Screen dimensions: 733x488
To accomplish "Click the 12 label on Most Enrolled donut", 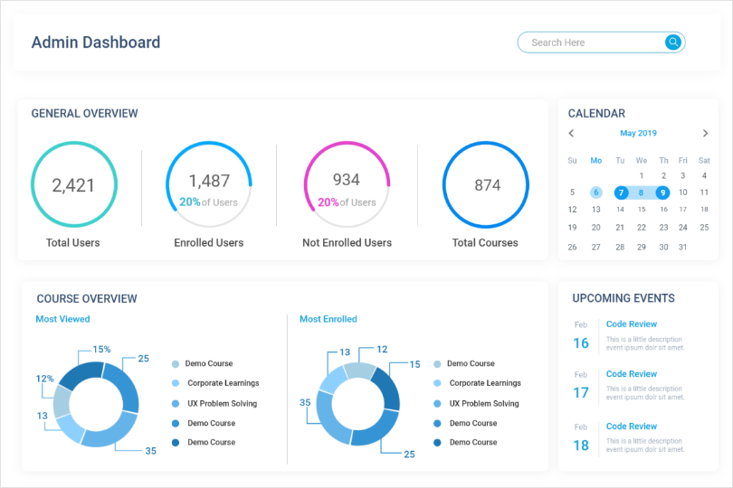I will [382, 350].
